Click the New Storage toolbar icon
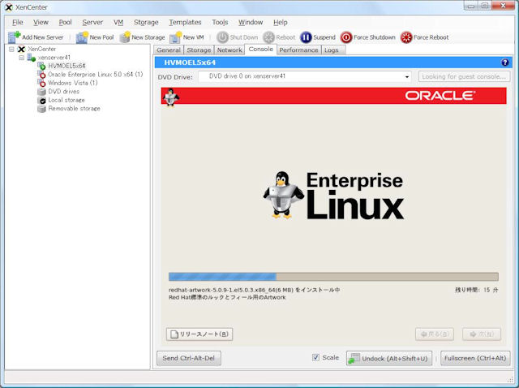Image resolution: width=519 pixels, height=388 pixels. 125,37
